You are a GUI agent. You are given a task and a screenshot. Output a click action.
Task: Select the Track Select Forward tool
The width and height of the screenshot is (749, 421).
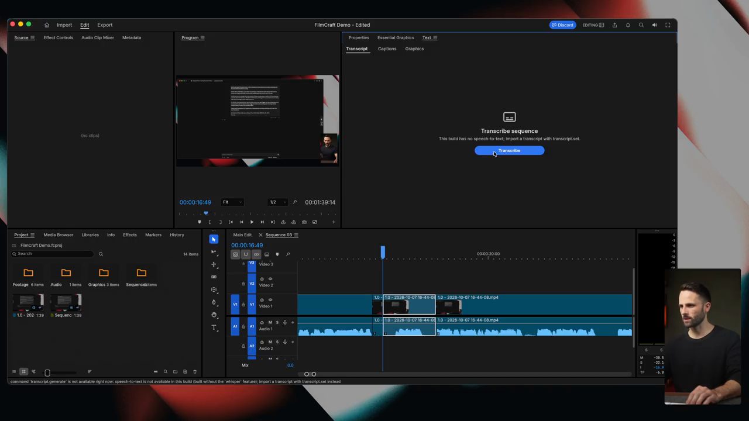[214, 251]
